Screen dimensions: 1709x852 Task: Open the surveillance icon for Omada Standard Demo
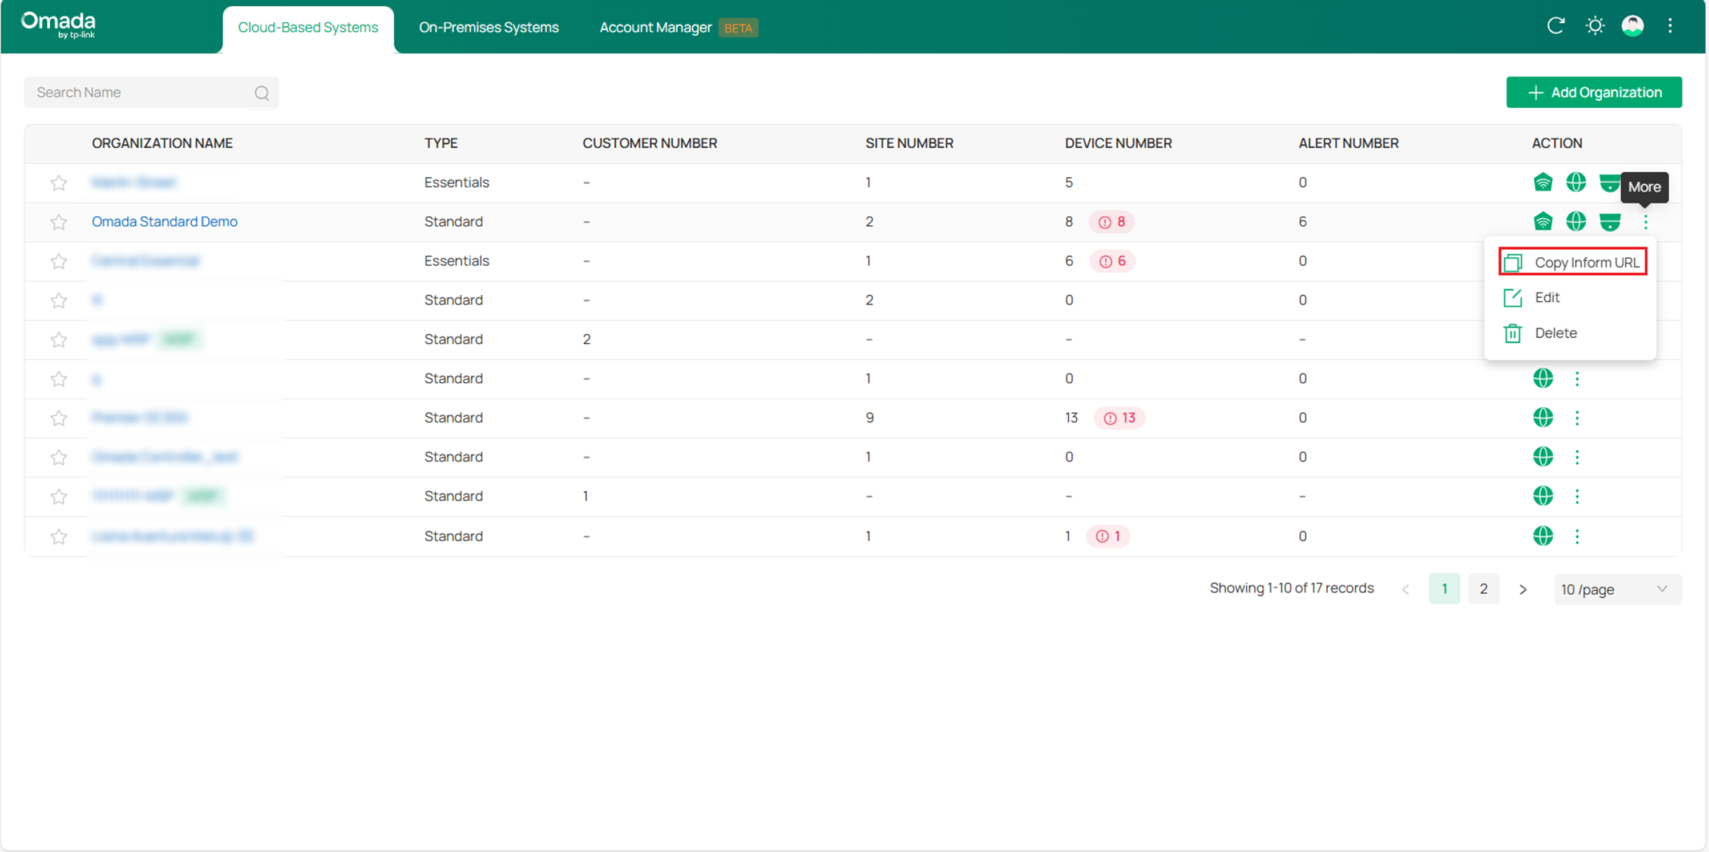[x=1611, y=221]
